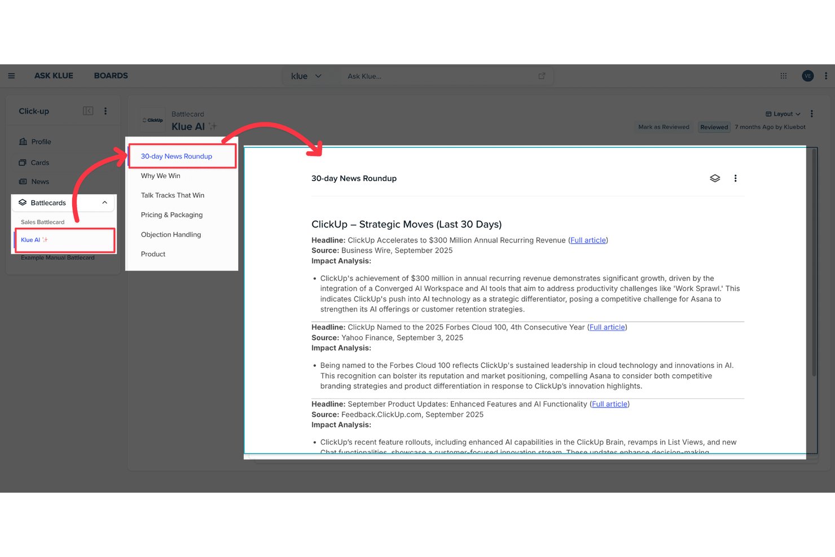Go to News in the sidebar
The width and height of the screenshot is (835, 557).
point(40,182)
